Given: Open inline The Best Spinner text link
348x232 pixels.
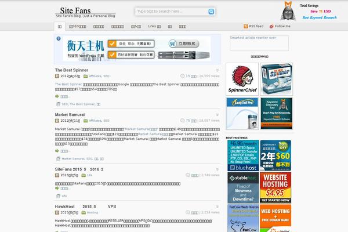Looking at the screenshot, I should (x=68, y=84).
